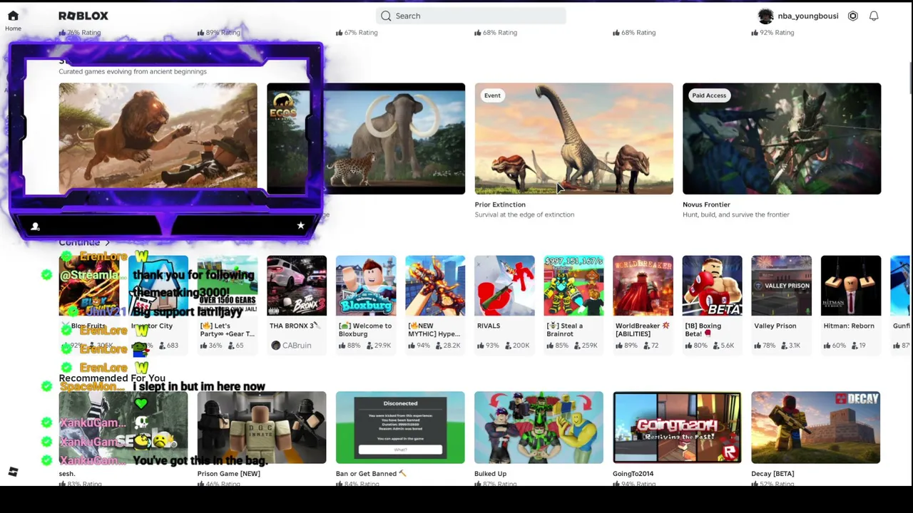
Task: Click the "Welcome to Bloxburg" title text
Action: [365, 330]
